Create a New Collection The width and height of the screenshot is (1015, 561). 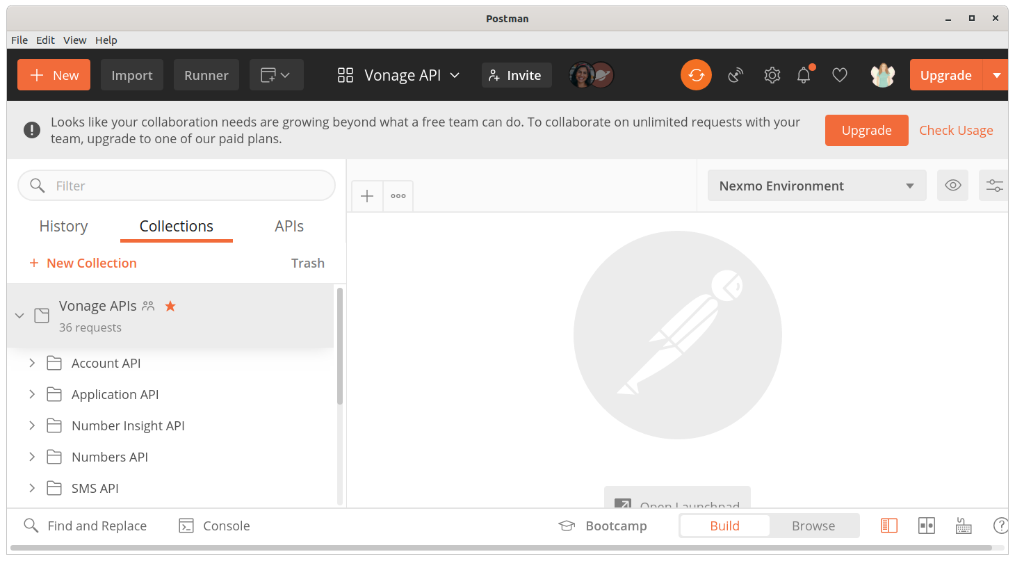coord(83,263)
